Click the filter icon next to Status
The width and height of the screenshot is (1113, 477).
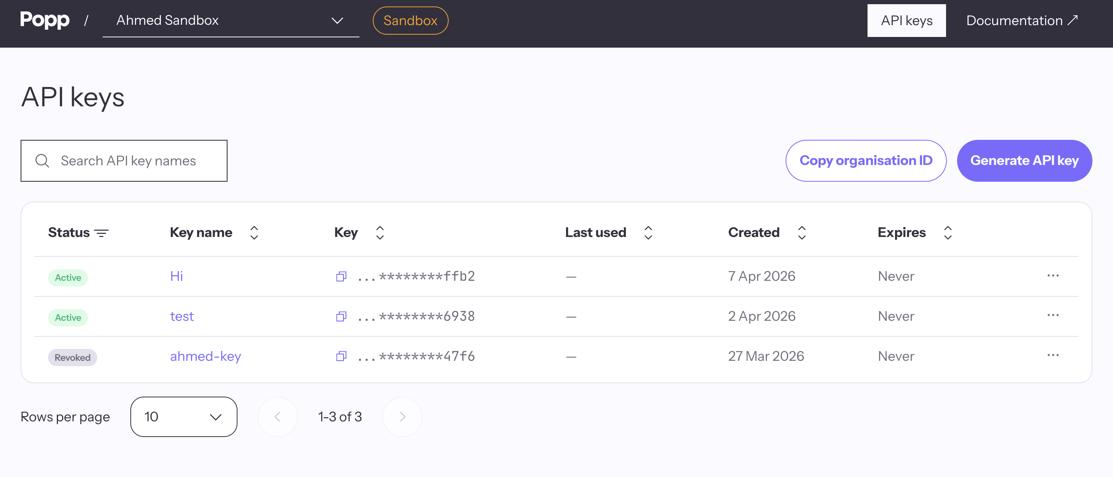point(102,233)
